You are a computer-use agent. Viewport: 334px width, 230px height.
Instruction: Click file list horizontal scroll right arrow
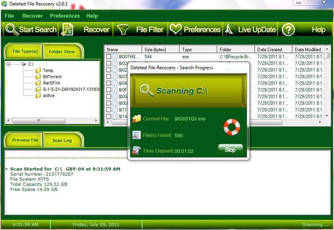point(320,122)
